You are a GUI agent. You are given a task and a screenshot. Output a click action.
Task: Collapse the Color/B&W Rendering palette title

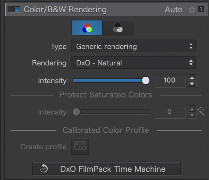pos(65,10)
